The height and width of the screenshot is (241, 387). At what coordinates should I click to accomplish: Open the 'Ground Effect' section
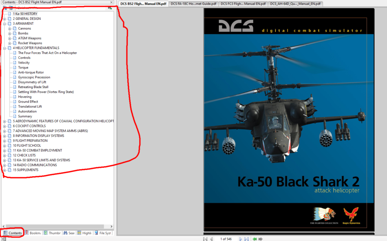click(x=28, y=102)
